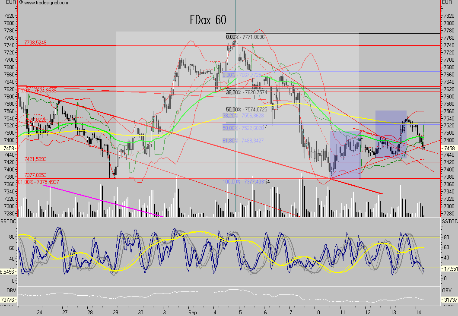
Task: Select the 31. date on the time axis
Action: [166, 311]
